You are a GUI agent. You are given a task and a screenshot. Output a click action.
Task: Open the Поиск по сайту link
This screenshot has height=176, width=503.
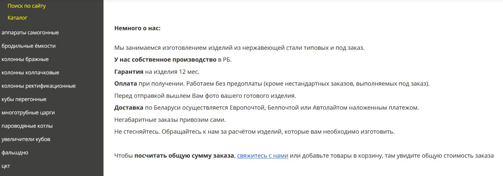point(27,6)
